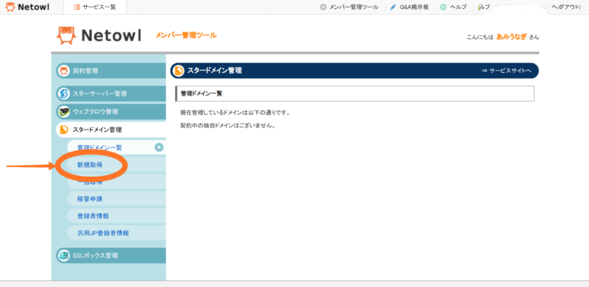Open 登録者情報 sidebar item
This screenshot has width=589, height=287.
tap(116, 216)
